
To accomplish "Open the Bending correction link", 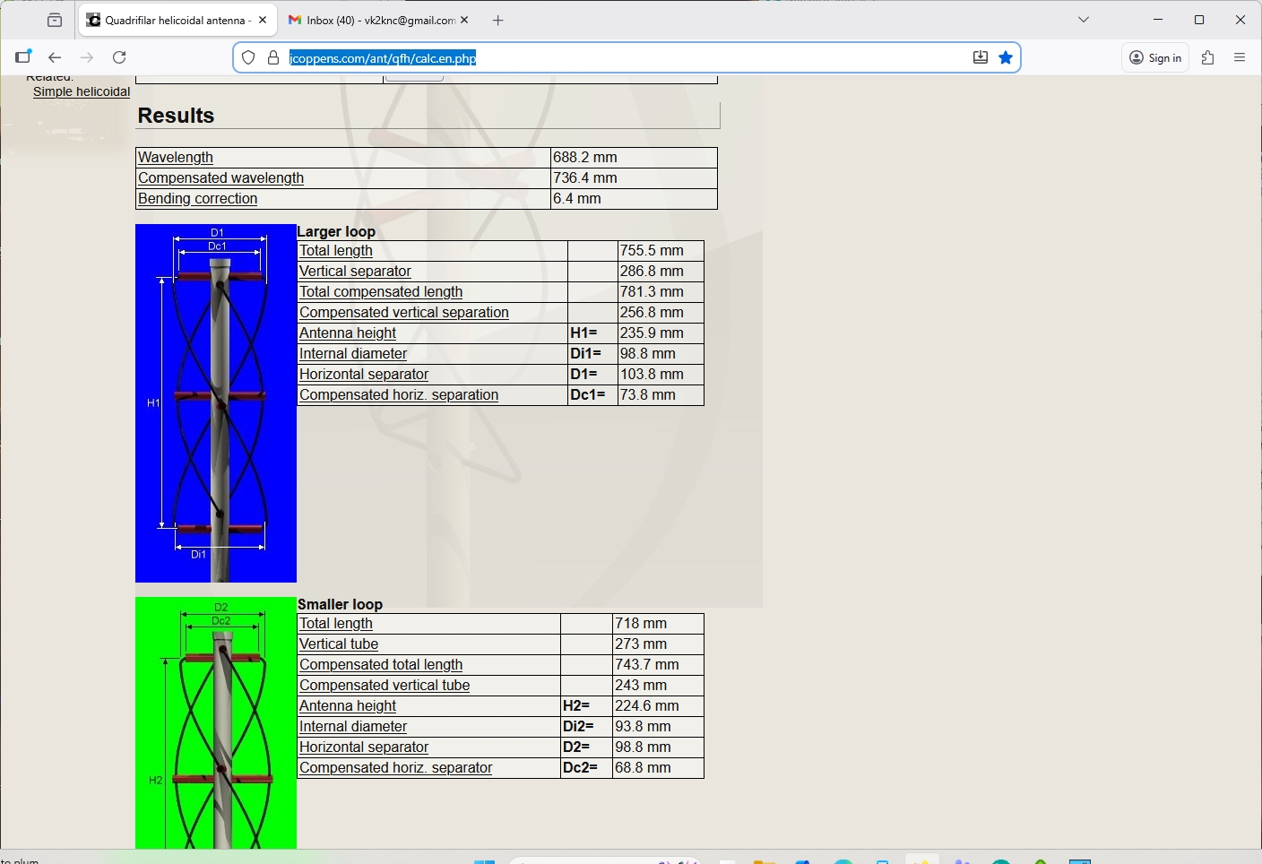I will pyautogui.click(x=197, y=198).
